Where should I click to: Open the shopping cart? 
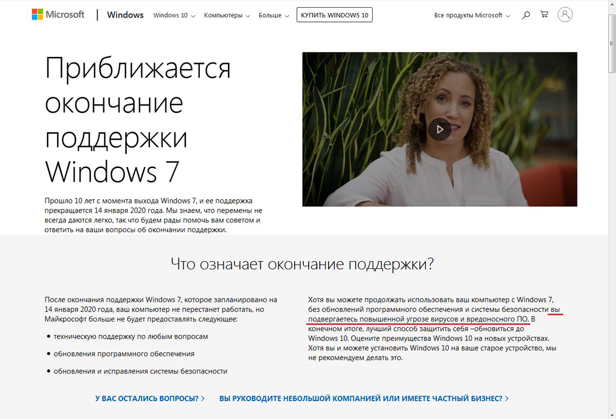pos(544,15)
